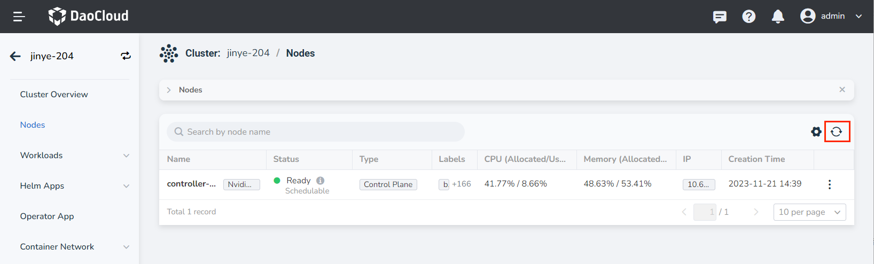Click the Ready status info icon
The width and height of the screenshot is (874, 264).
click(321, 181)
